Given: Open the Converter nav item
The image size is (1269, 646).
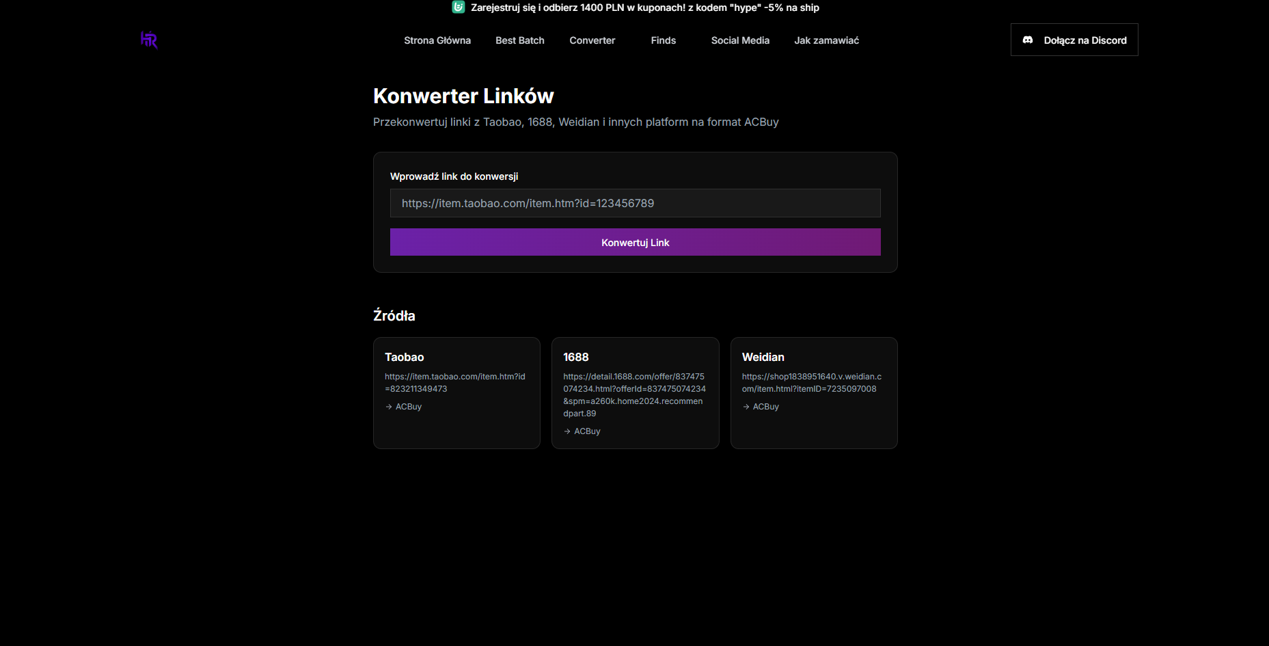Looking at the screenshot, I should click(x=592, y=40).
